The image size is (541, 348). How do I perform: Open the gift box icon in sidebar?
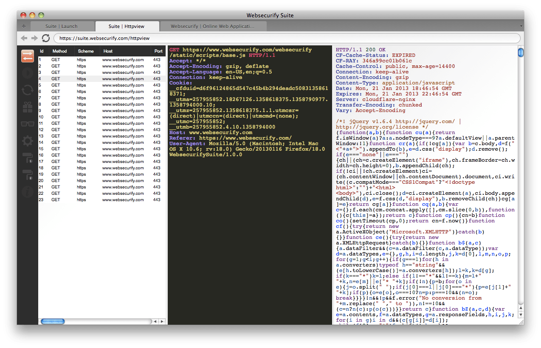(x=28, y=107)
